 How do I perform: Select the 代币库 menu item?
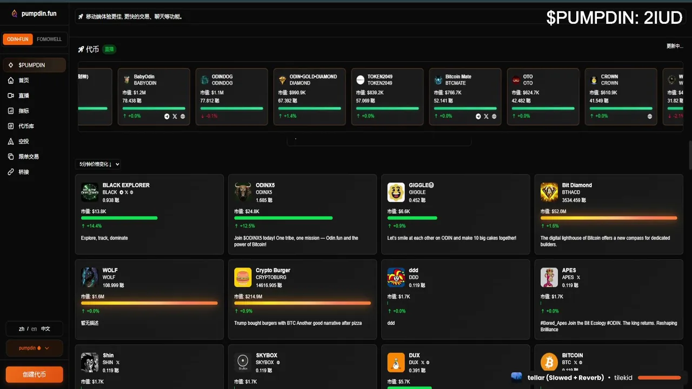pyautogui.click(x=34, y=126)
